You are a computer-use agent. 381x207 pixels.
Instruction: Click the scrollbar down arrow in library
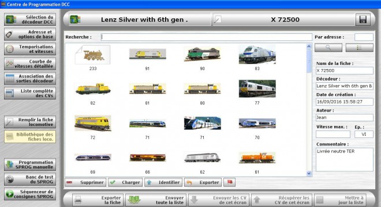point(309,173)
